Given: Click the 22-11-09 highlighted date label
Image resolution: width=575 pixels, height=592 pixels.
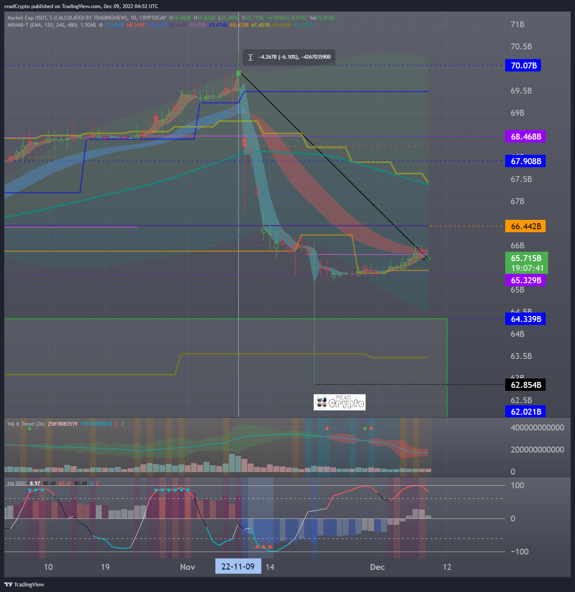Looking at the screenshot, I should [238, 566].
